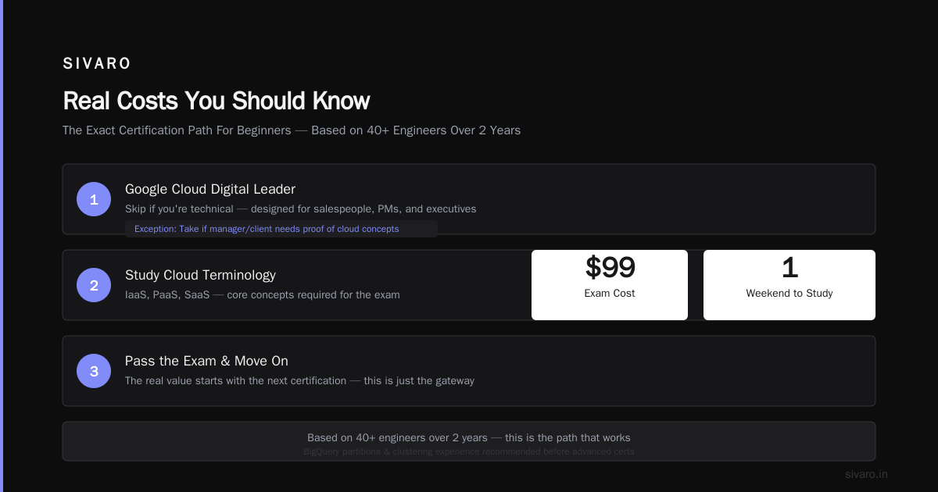938x492 pixels.
Task: Click the BigQuery partitions footnote text
Action: pos(469,451)
